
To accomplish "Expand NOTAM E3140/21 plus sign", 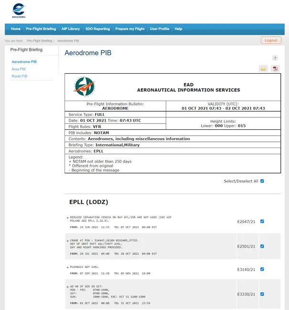I will pyautogui.click(x=68, y=267).
